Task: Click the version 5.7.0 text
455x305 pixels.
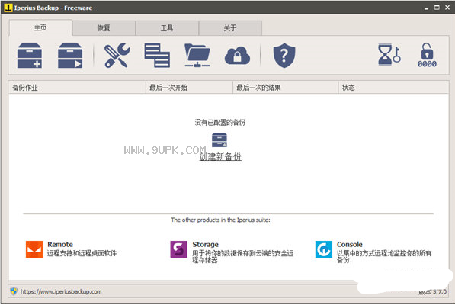Action: (432, 291)
